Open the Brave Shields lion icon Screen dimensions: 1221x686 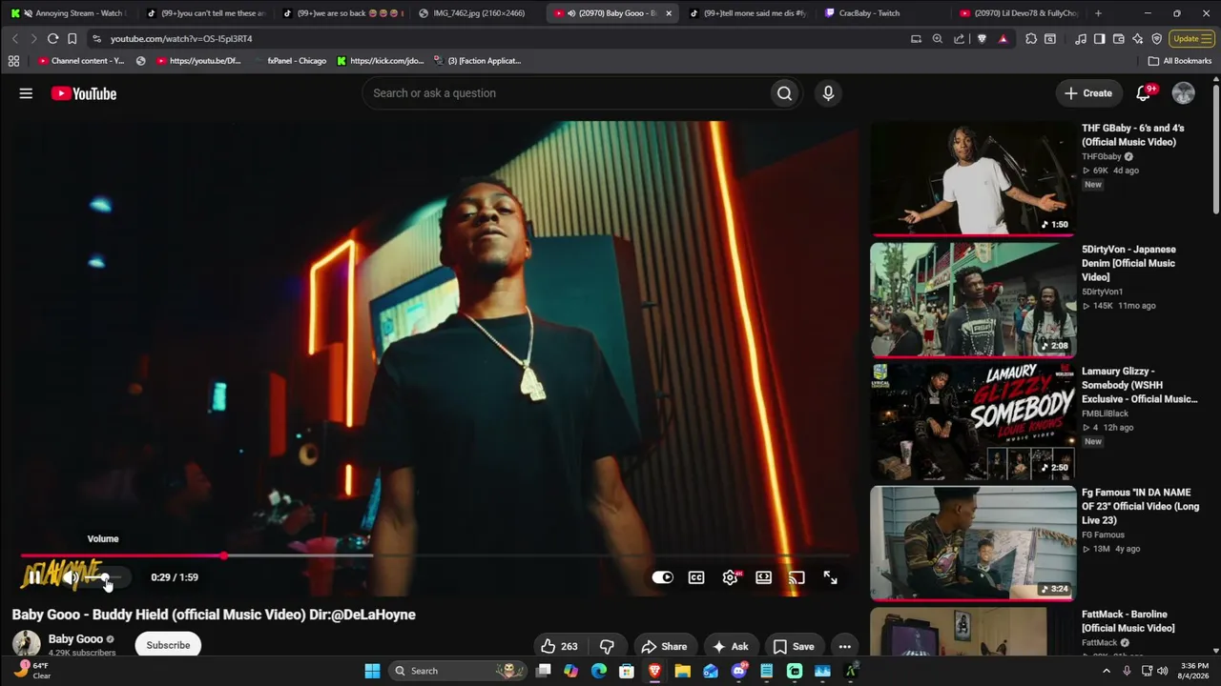click(x=982, y=39)
